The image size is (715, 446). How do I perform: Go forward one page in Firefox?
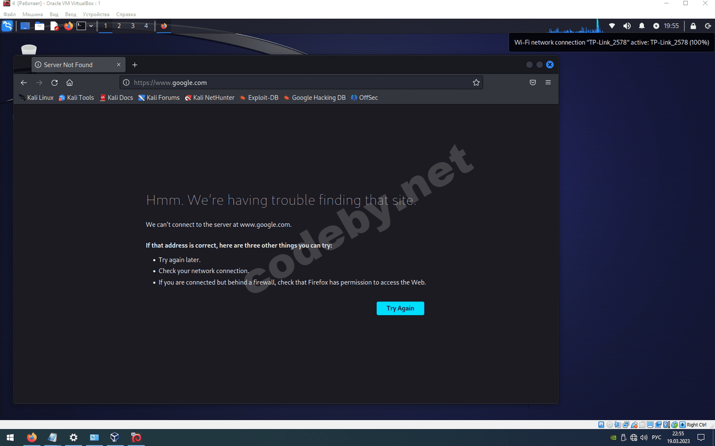(39, 83)
